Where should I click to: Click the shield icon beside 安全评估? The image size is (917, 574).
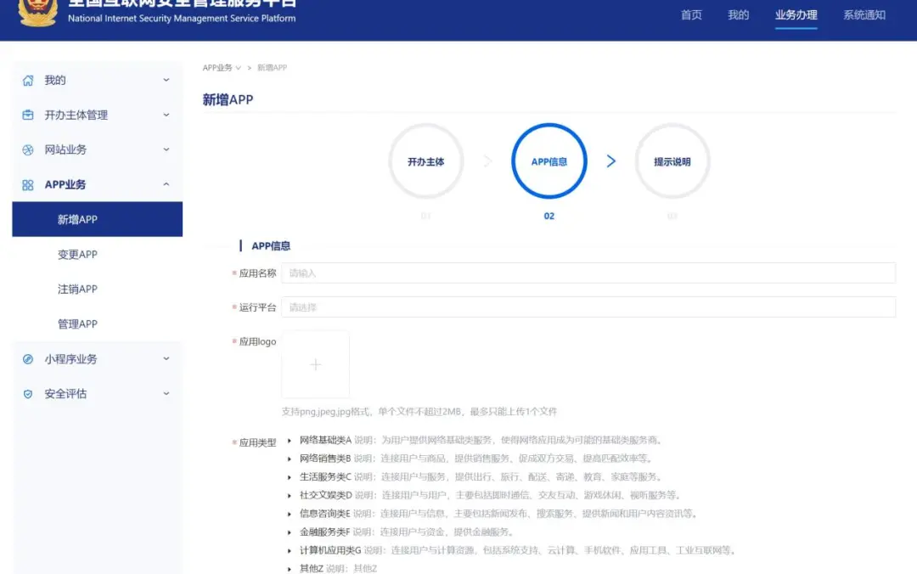point(28,394)
